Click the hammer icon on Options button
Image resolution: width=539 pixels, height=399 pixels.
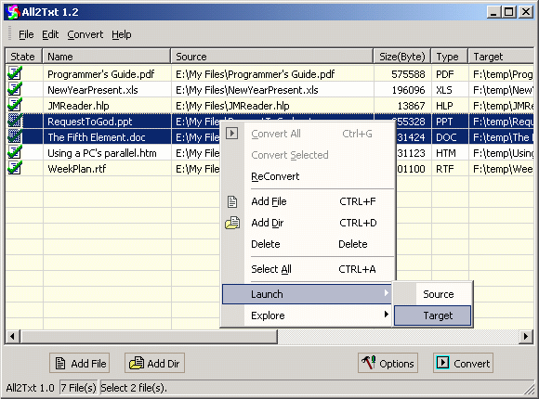click(x=369, y=363)
